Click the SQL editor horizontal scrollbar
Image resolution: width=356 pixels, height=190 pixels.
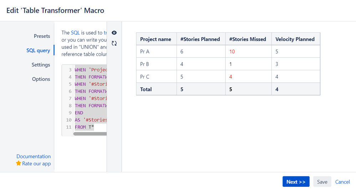coord(90,134)
